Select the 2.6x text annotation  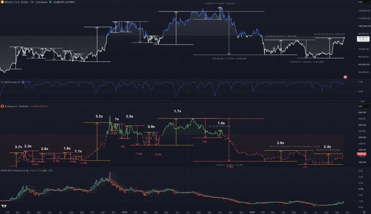[x=280, y=143]
